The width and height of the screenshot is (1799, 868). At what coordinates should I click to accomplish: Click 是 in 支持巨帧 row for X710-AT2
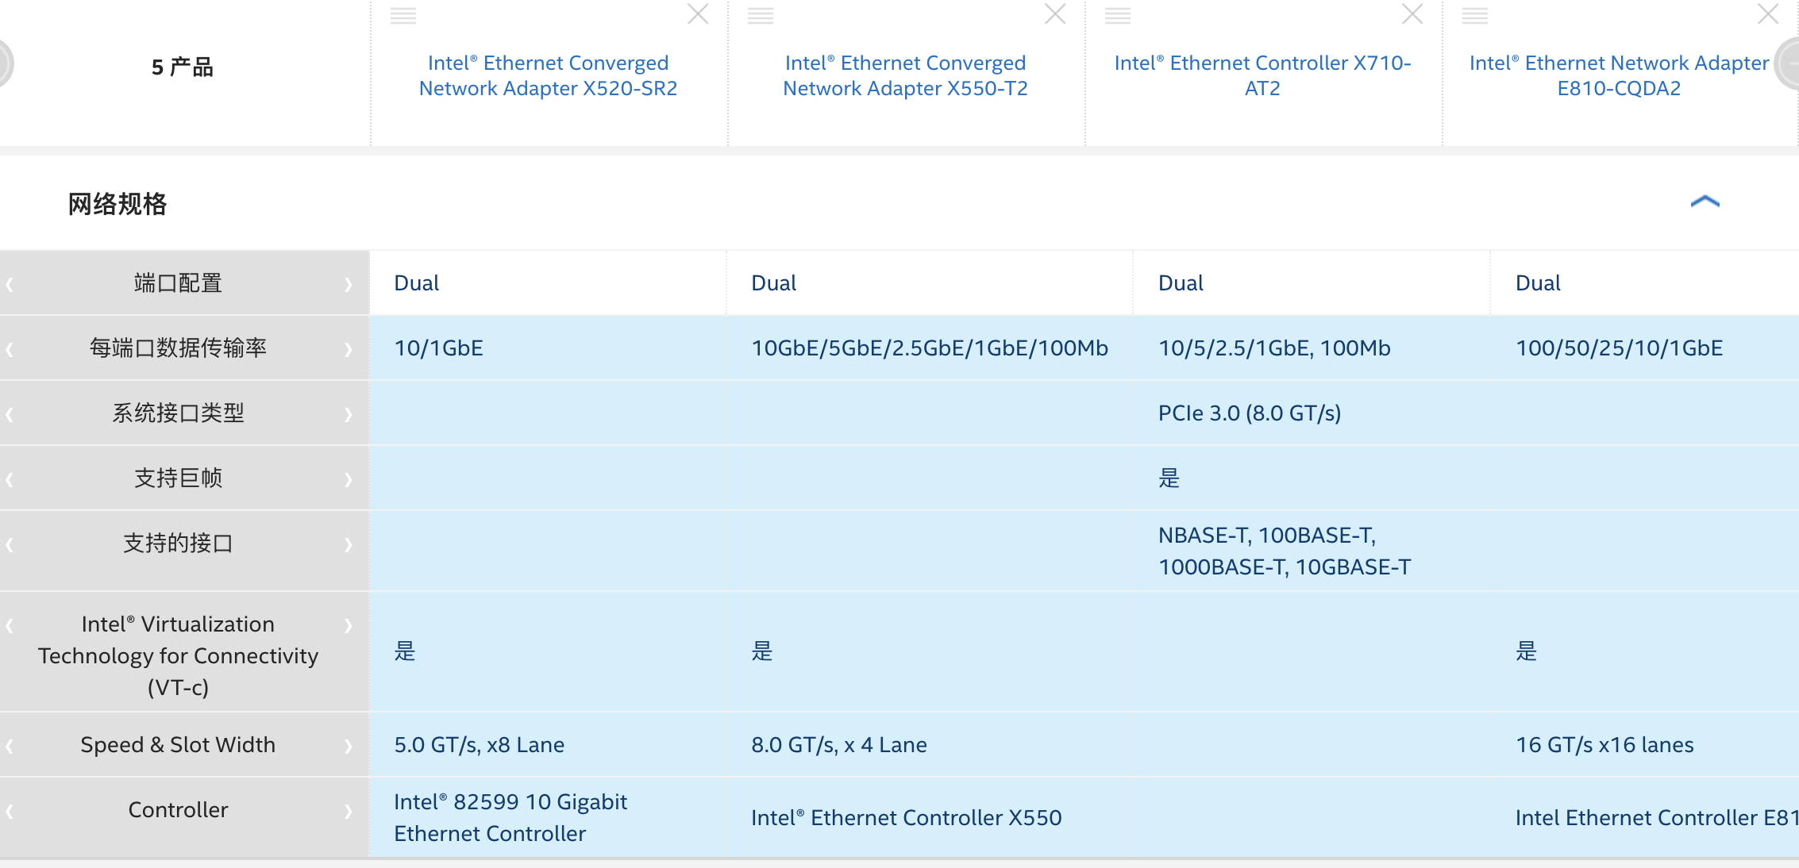(x=1169, y=478)
